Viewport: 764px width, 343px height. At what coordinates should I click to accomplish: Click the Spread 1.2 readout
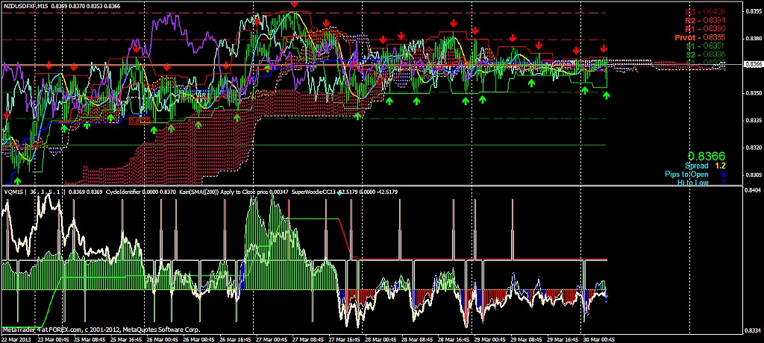(x=705, y=165)
